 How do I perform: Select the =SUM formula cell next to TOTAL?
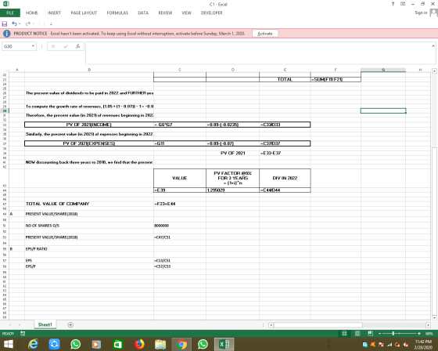(336, 79)
